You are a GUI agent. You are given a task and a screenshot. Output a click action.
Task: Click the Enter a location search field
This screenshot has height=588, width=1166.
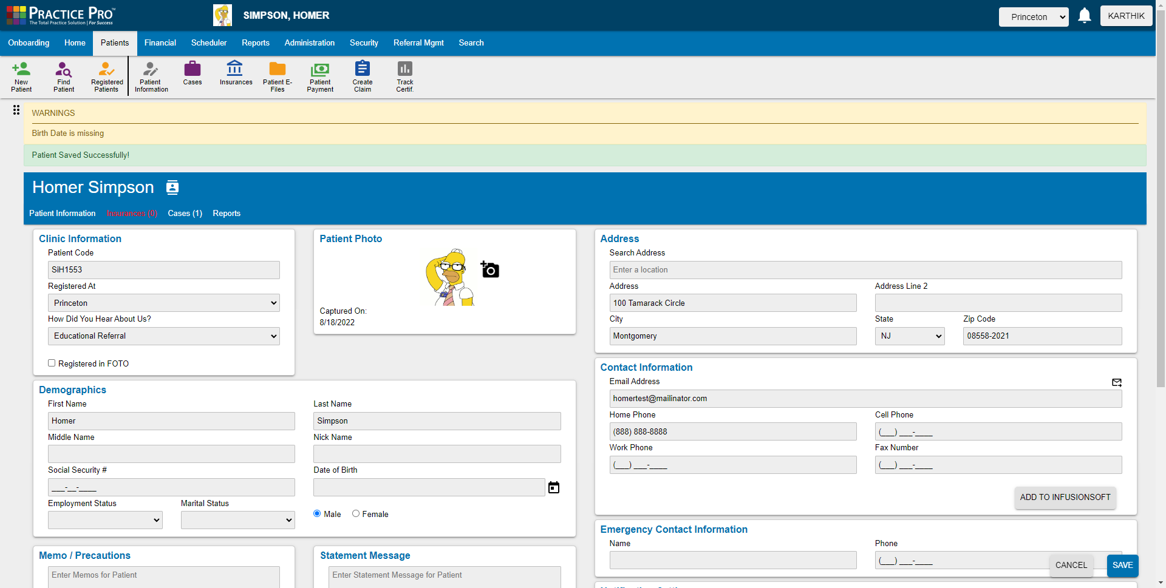[865, 269]
